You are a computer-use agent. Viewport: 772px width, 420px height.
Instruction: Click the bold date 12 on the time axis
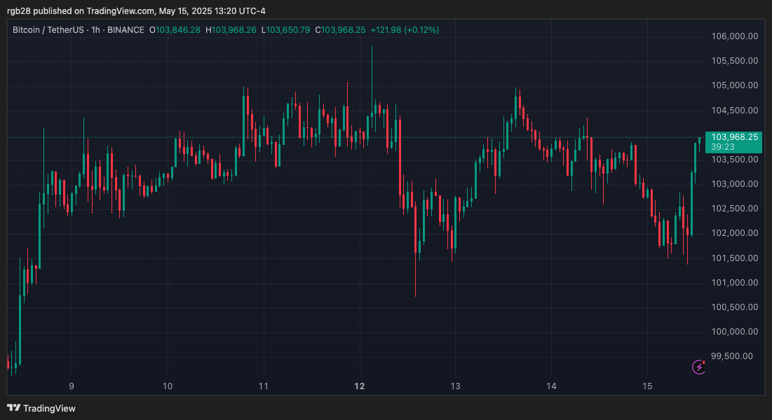[x=359, y=386]
